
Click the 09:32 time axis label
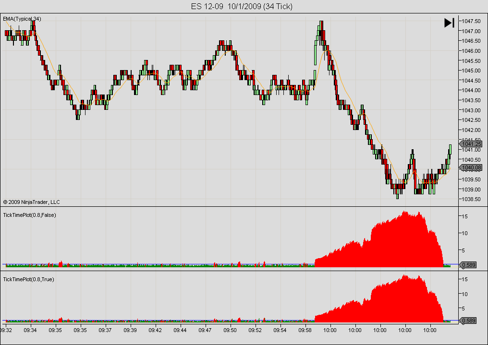(6, 330)
